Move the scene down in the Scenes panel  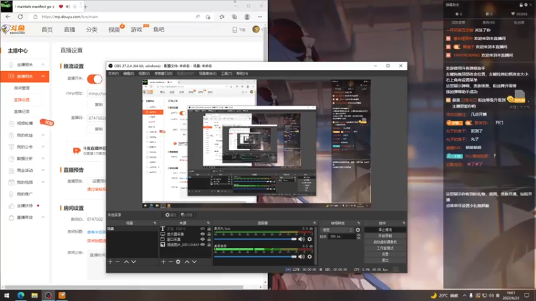(133, 262)
